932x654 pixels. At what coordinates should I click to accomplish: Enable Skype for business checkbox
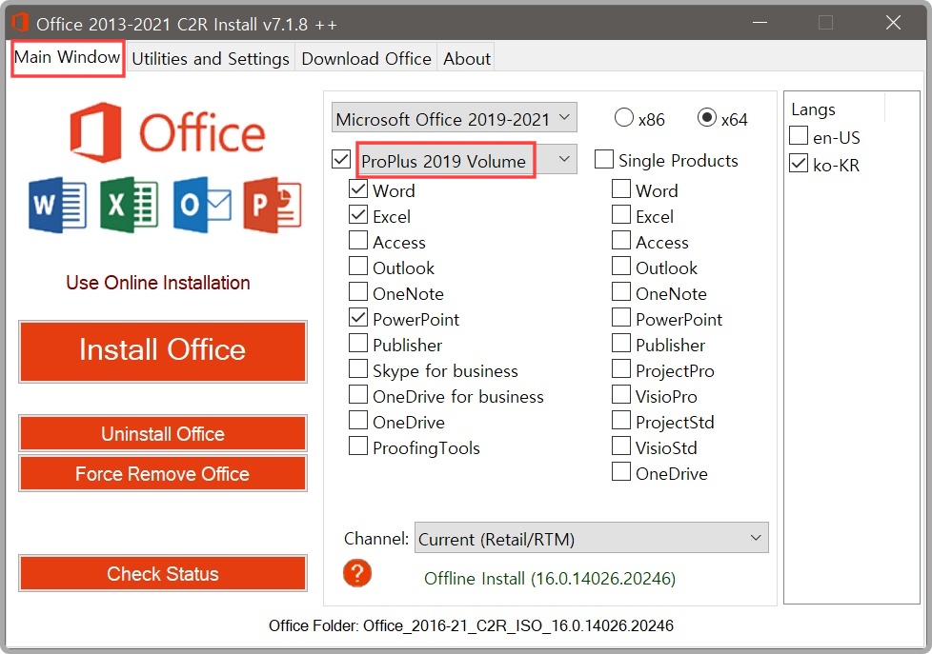pyautogui.click(x=357, y=368)
